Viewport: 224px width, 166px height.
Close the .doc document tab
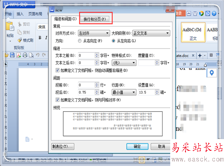pos(193,56)
